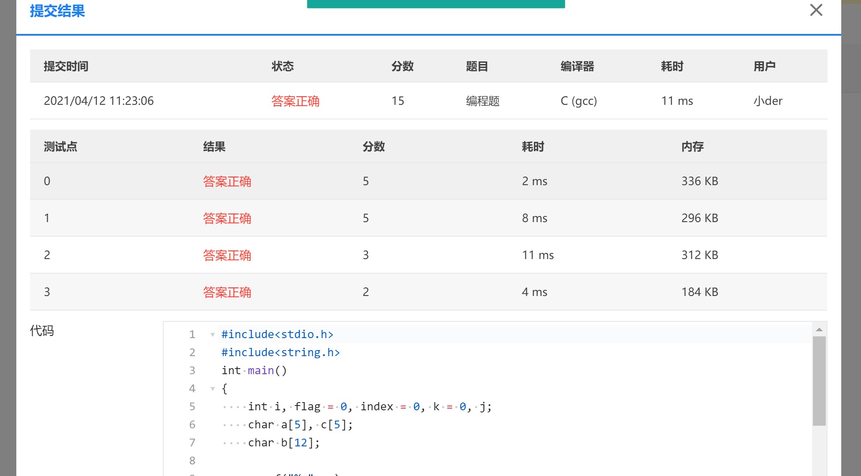Click test point 0 result 答案正确

227,181
